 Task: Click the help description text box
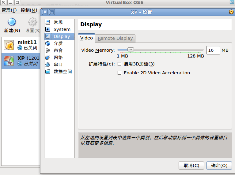coord(155,145)
